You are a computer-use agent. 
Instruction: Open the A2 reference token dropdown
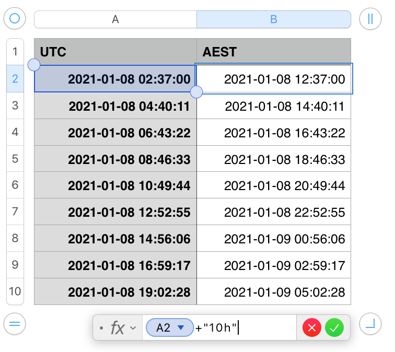click(x=181, y=328)
